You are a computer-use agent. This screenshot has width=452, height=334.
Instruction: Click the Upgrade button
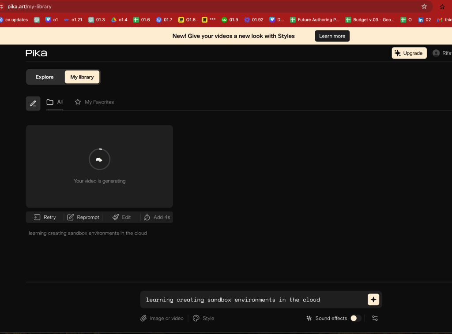tap(409, 53)
